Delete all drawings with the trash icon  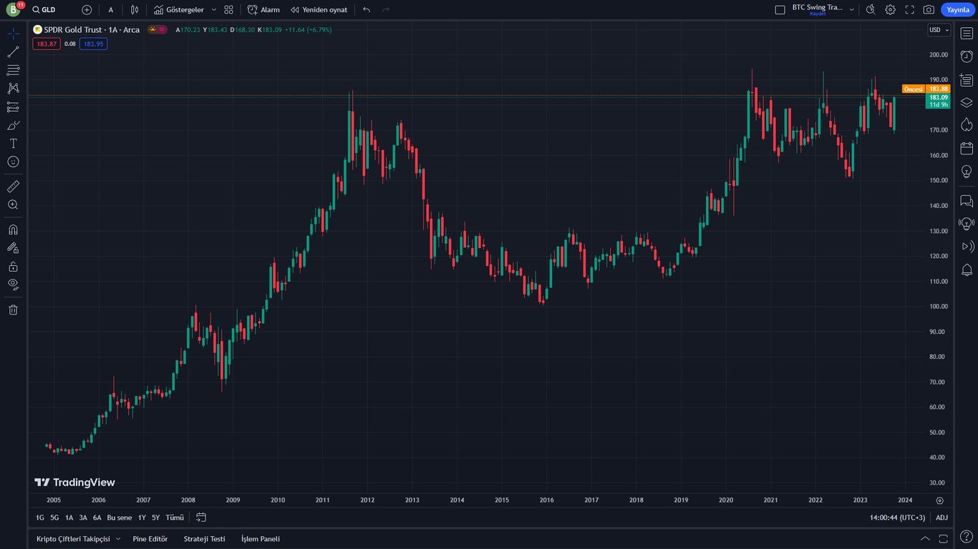[12, 310]
